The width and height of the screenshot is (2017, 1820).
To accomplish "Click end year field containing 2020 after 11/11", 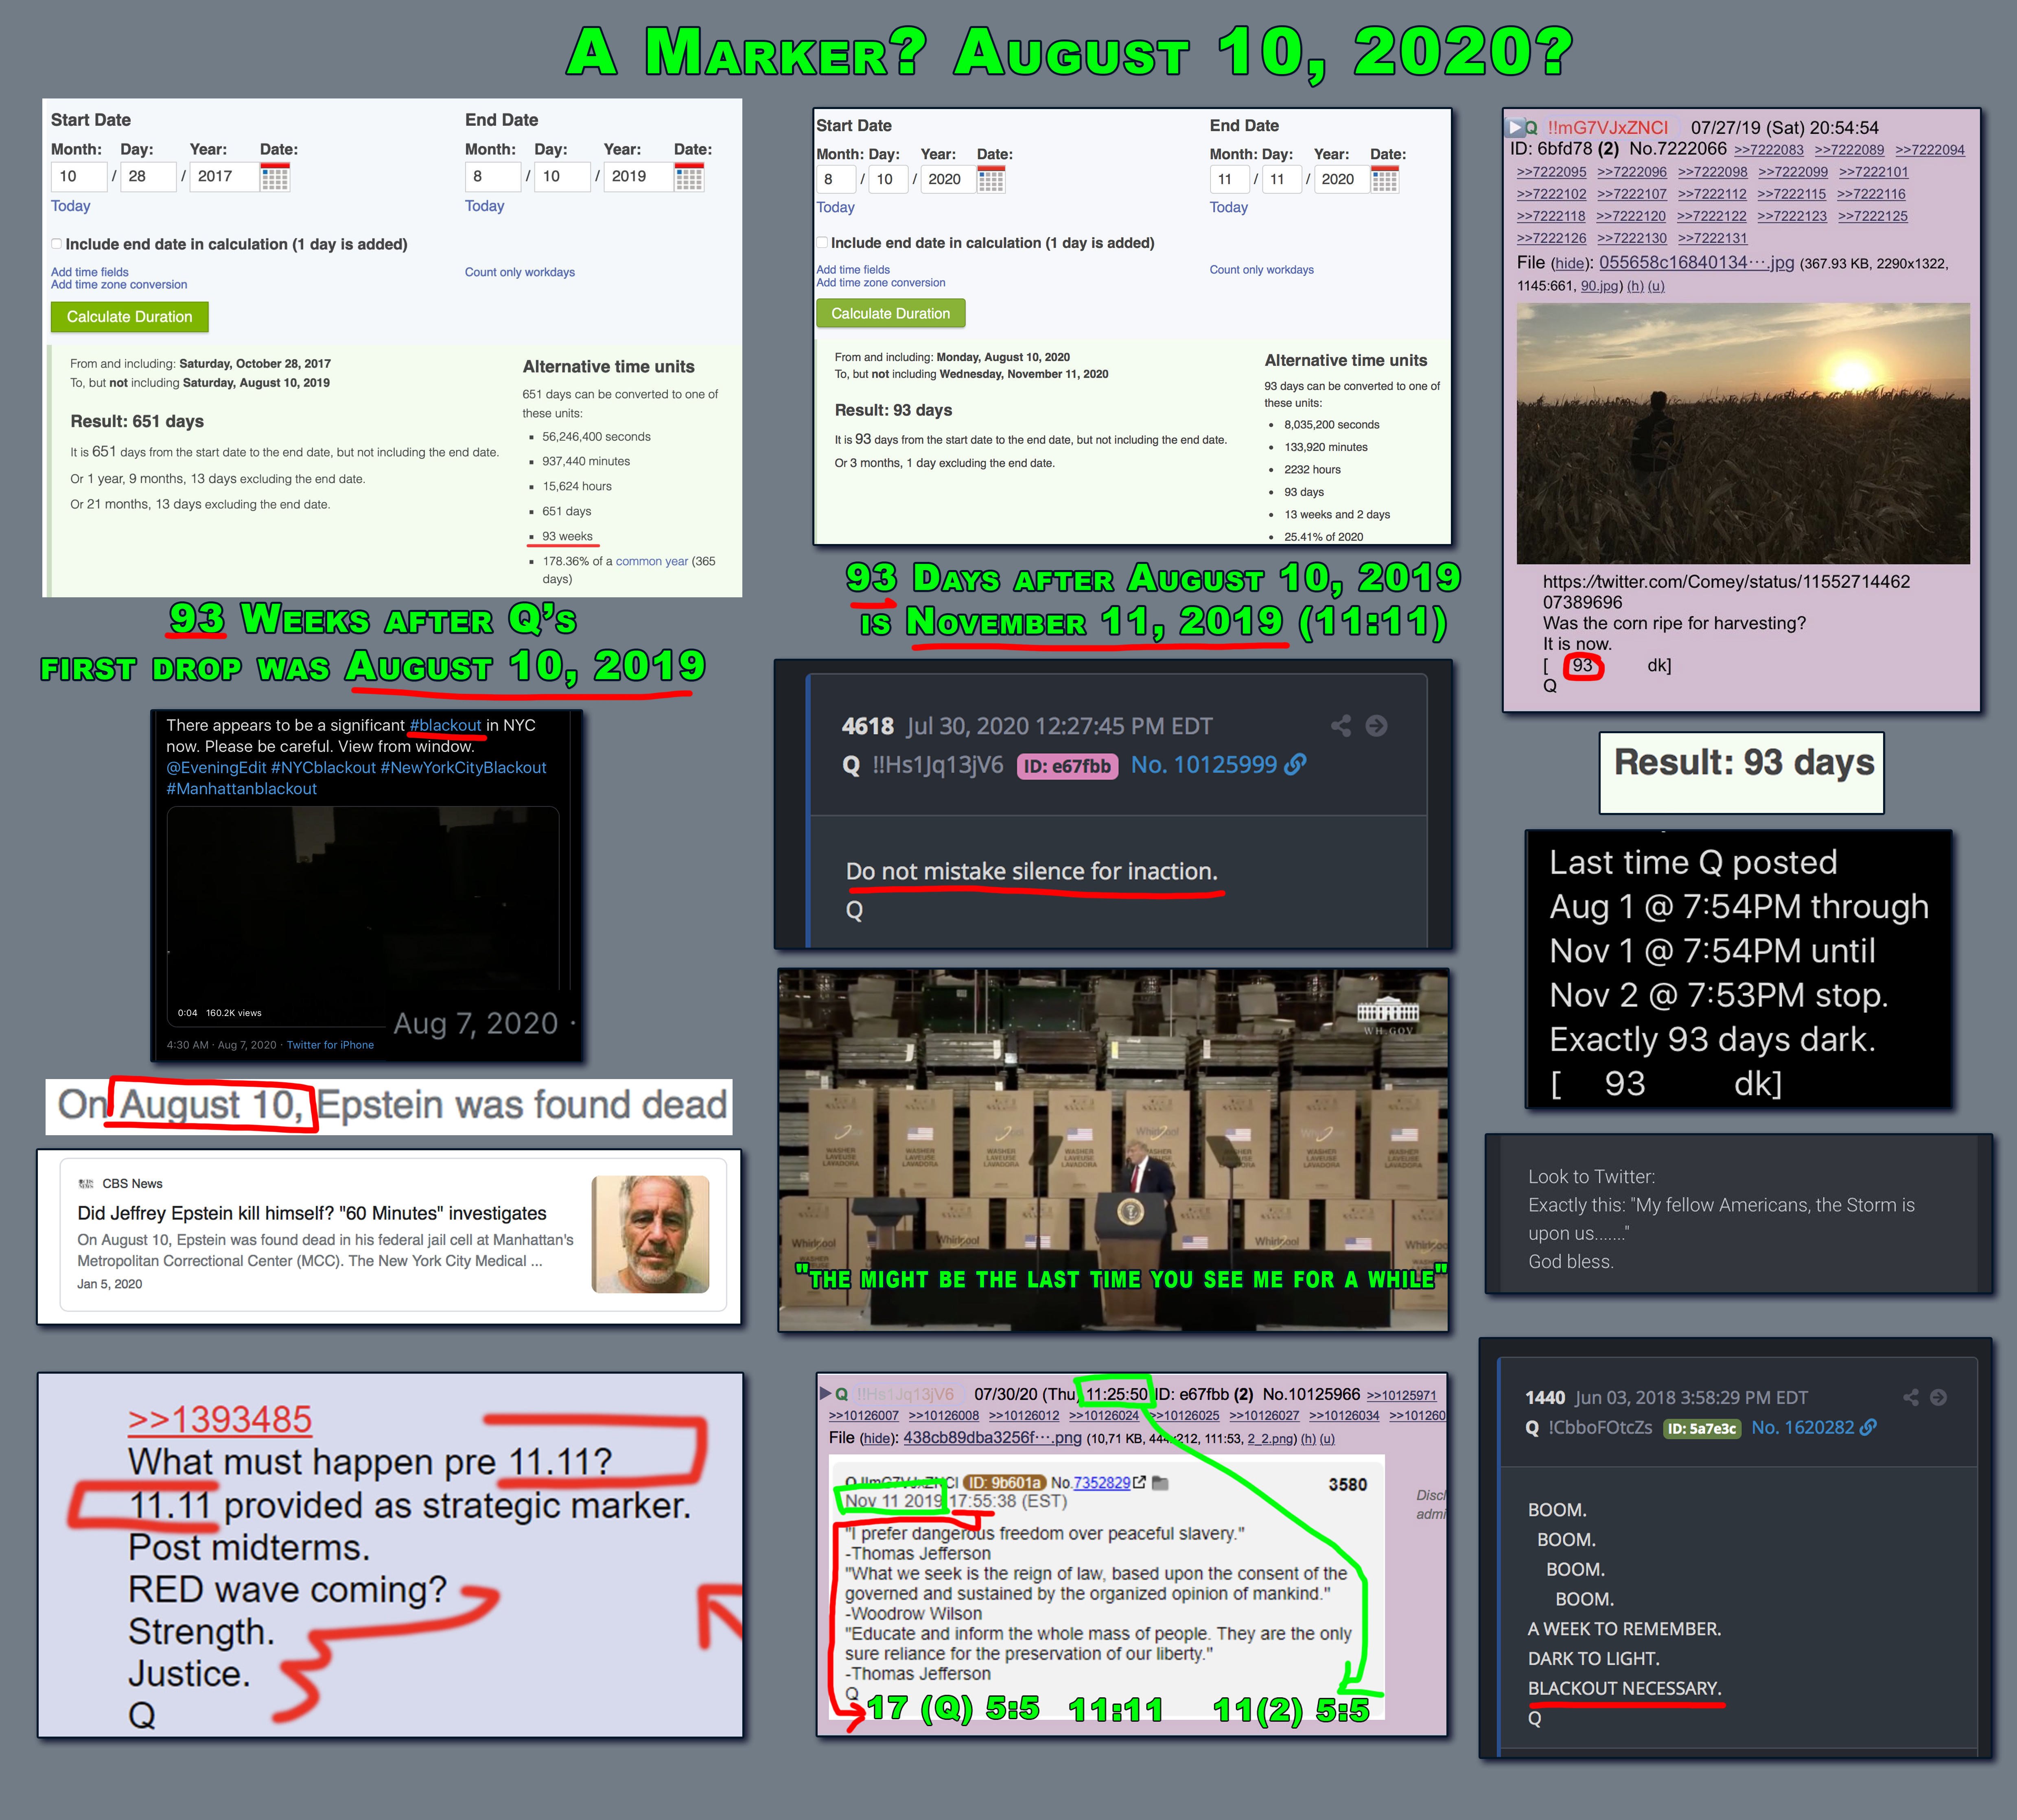I will pos(1341,179).
